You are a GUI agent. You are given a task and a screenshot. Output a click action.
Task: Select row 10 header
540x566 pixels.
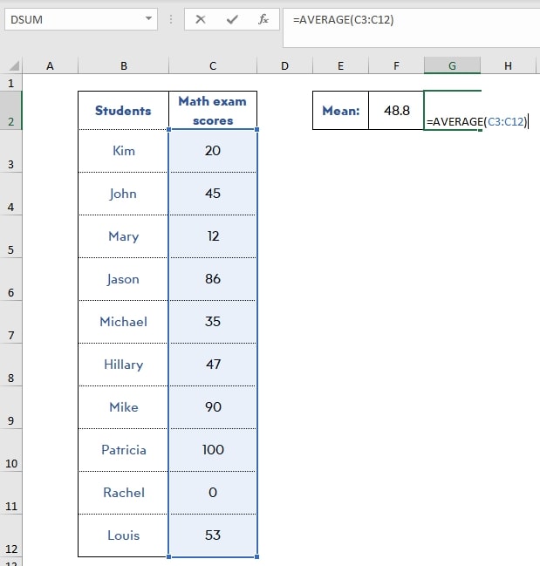pos(10,450)
